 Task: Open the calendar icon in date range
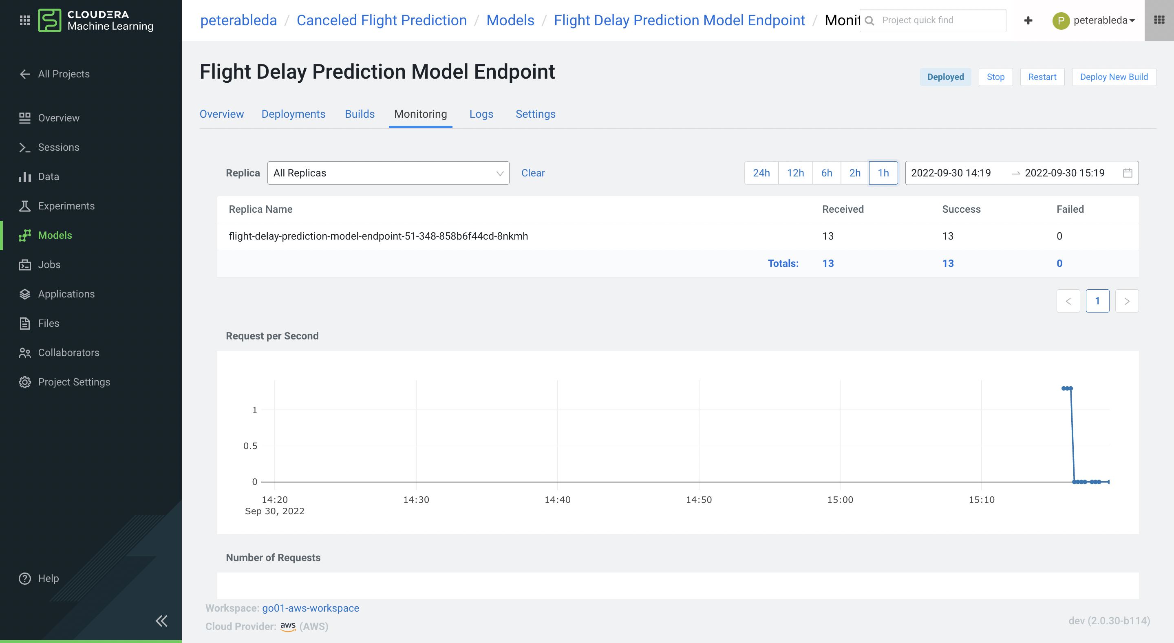coord(1128,173)
